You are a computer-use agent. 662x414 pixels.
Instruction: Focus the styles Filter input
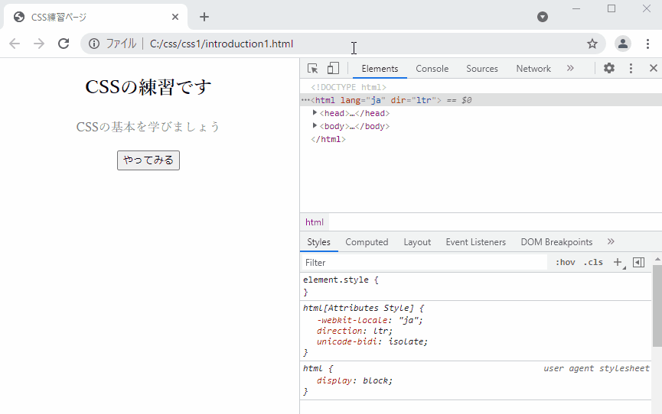coord(424,262)
